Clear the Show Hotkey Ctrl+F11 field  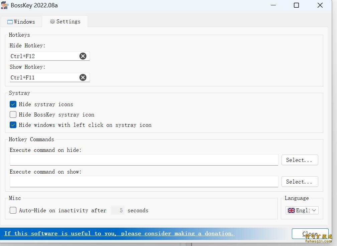[83, 77]
